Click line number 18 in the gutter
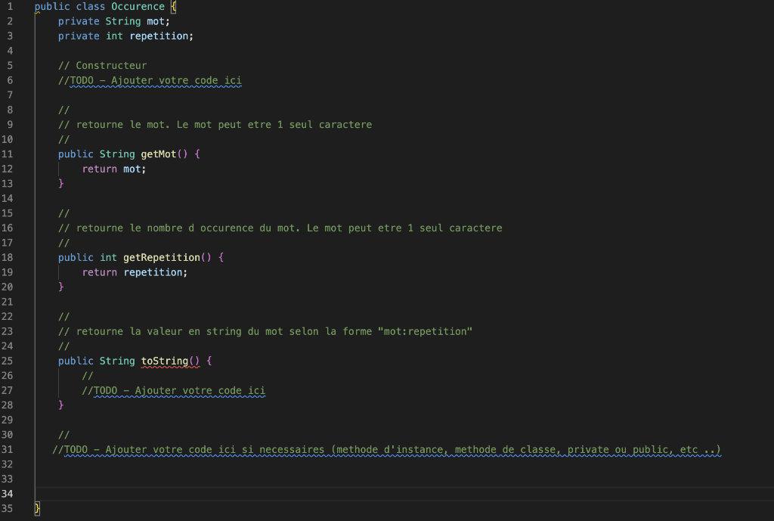Image resolution: width=774 pixels, height=521 pixels. [8, 257]
